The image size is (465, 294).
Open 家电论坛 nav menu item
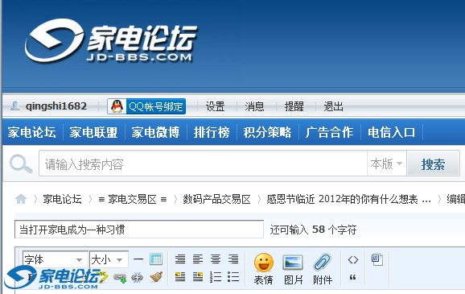click(31, 132)
